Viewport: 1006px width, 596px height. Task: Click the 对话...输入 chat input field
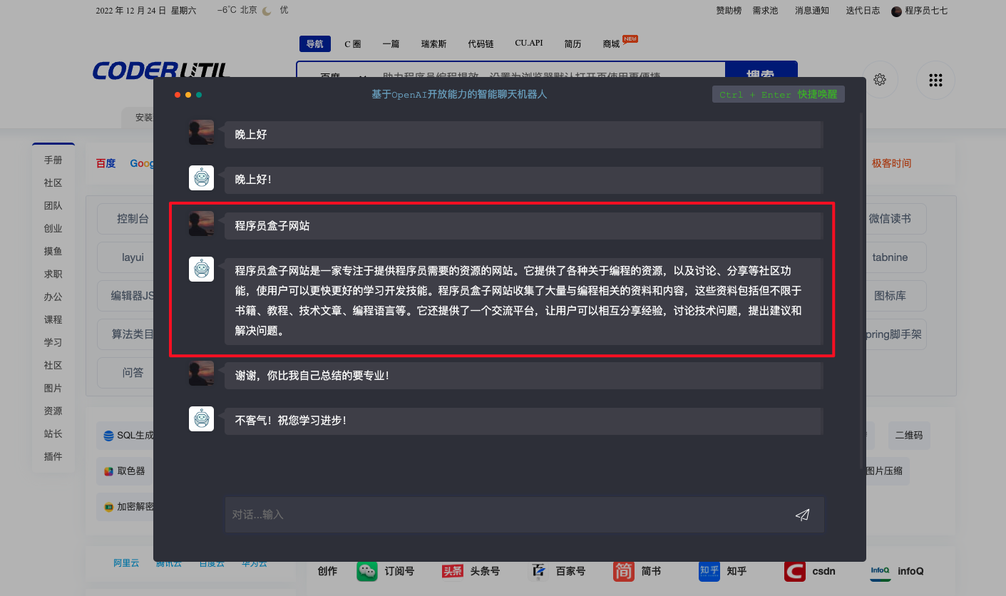tap(524, 515)
